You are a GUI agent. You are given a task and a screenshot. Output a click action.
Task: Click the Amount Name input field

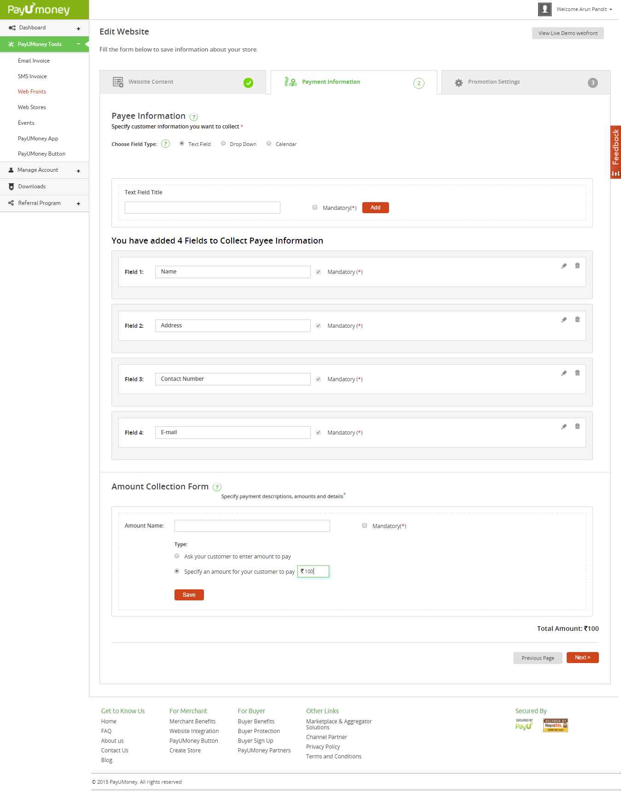coord(252,526)
